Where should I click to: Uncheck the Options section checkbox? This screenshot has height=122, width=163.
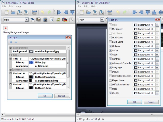[x=110, y=46]
